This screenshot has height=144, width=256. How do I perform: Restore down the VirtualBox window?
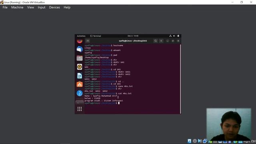pyautogui.click(x=242, y=2)
